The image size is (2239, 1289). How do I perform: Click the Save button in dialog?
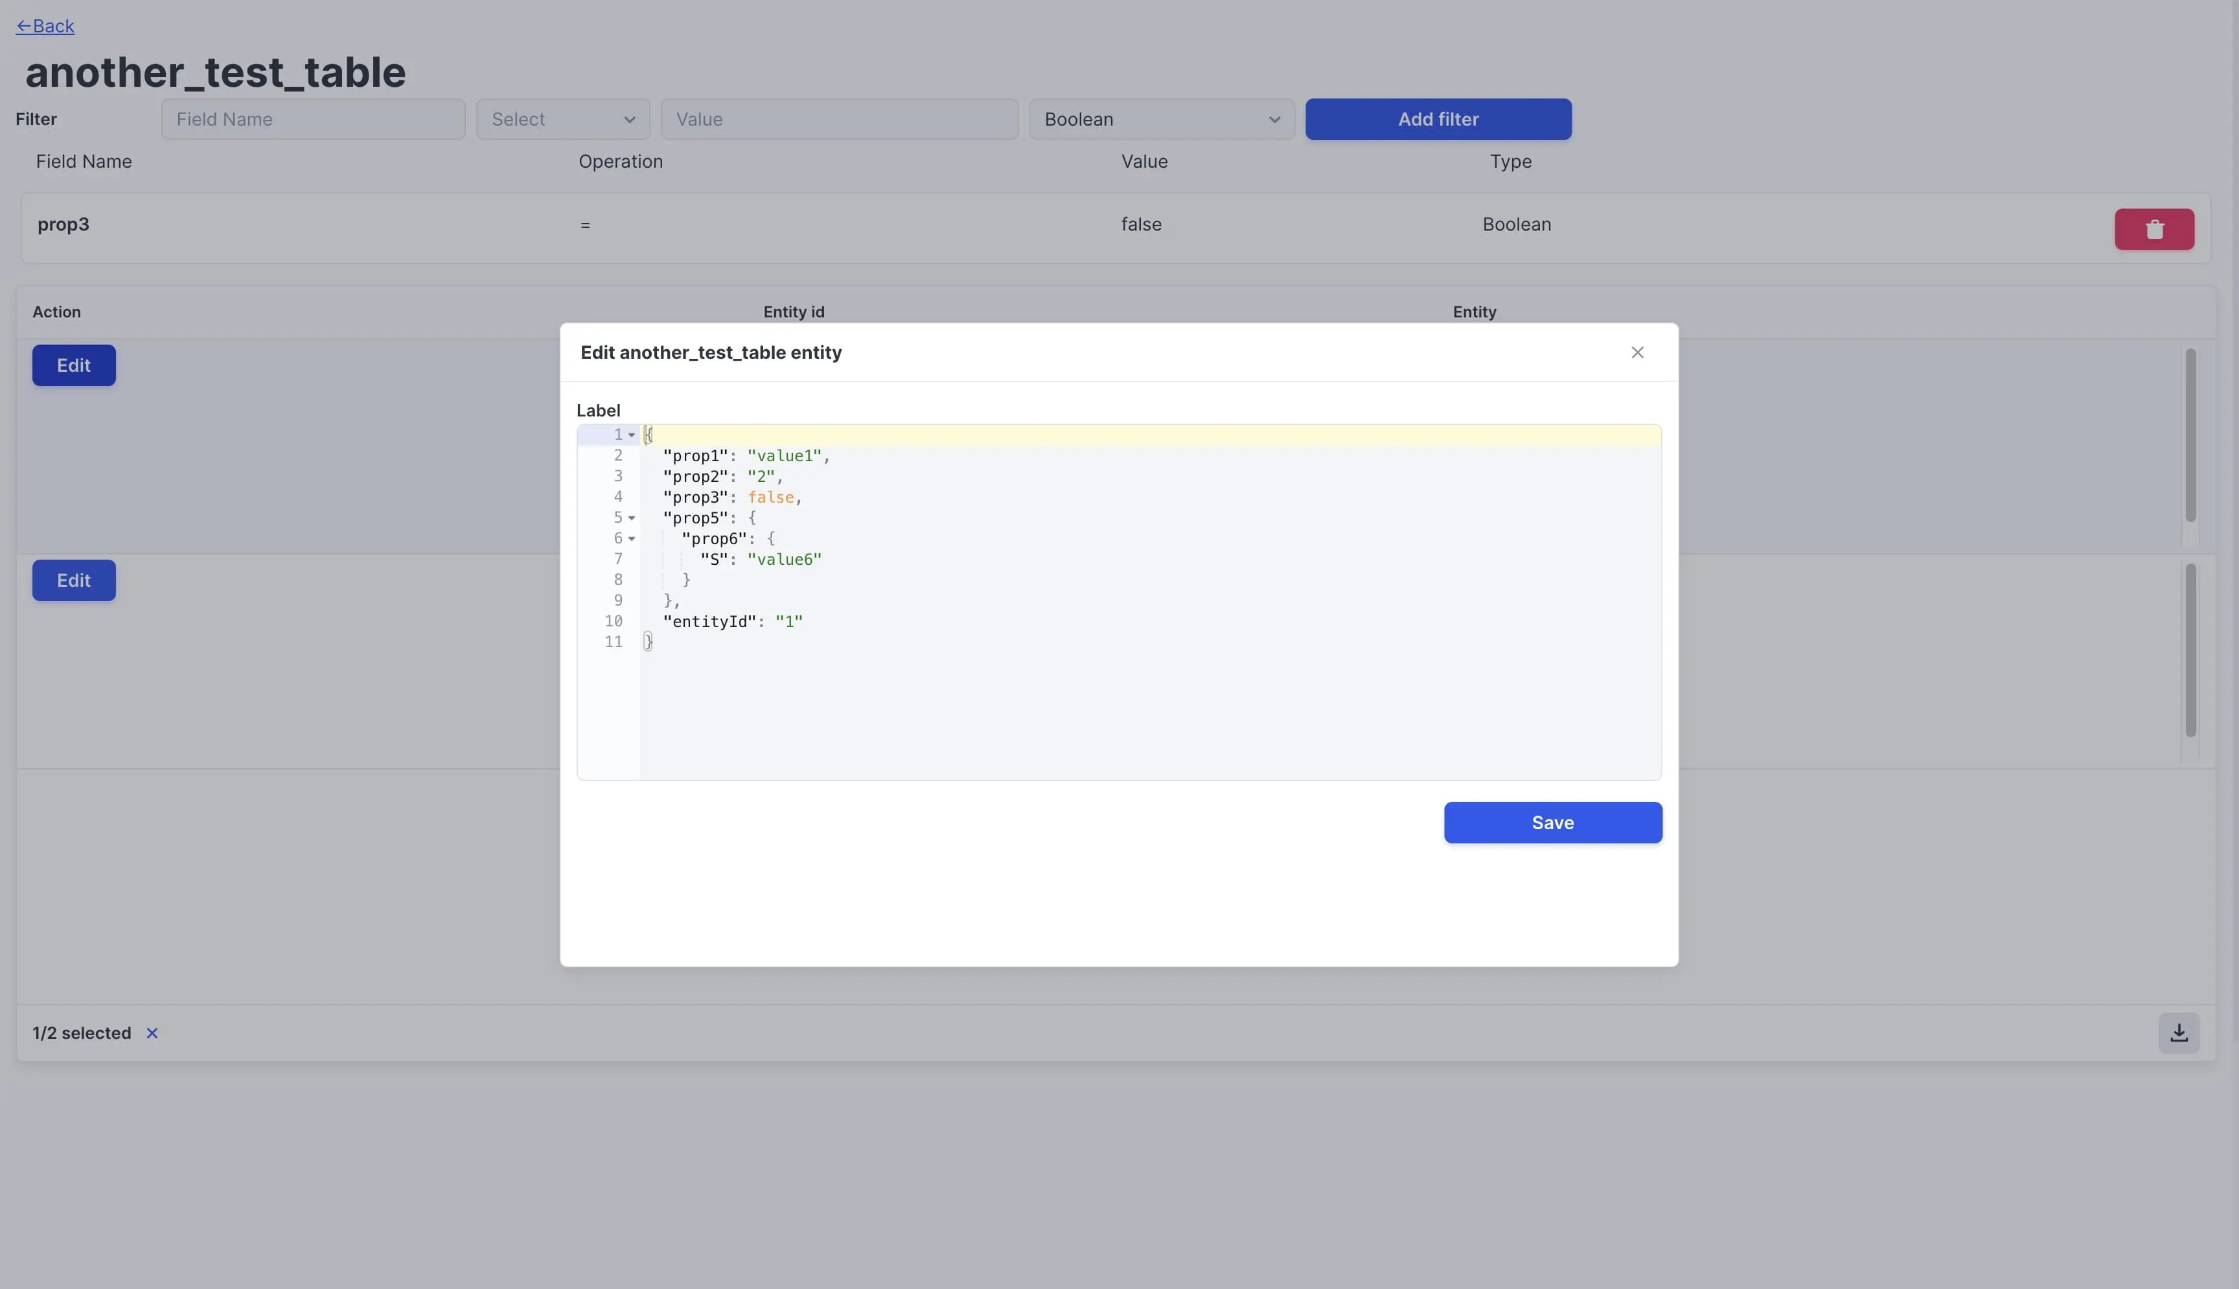point(1552,823)
